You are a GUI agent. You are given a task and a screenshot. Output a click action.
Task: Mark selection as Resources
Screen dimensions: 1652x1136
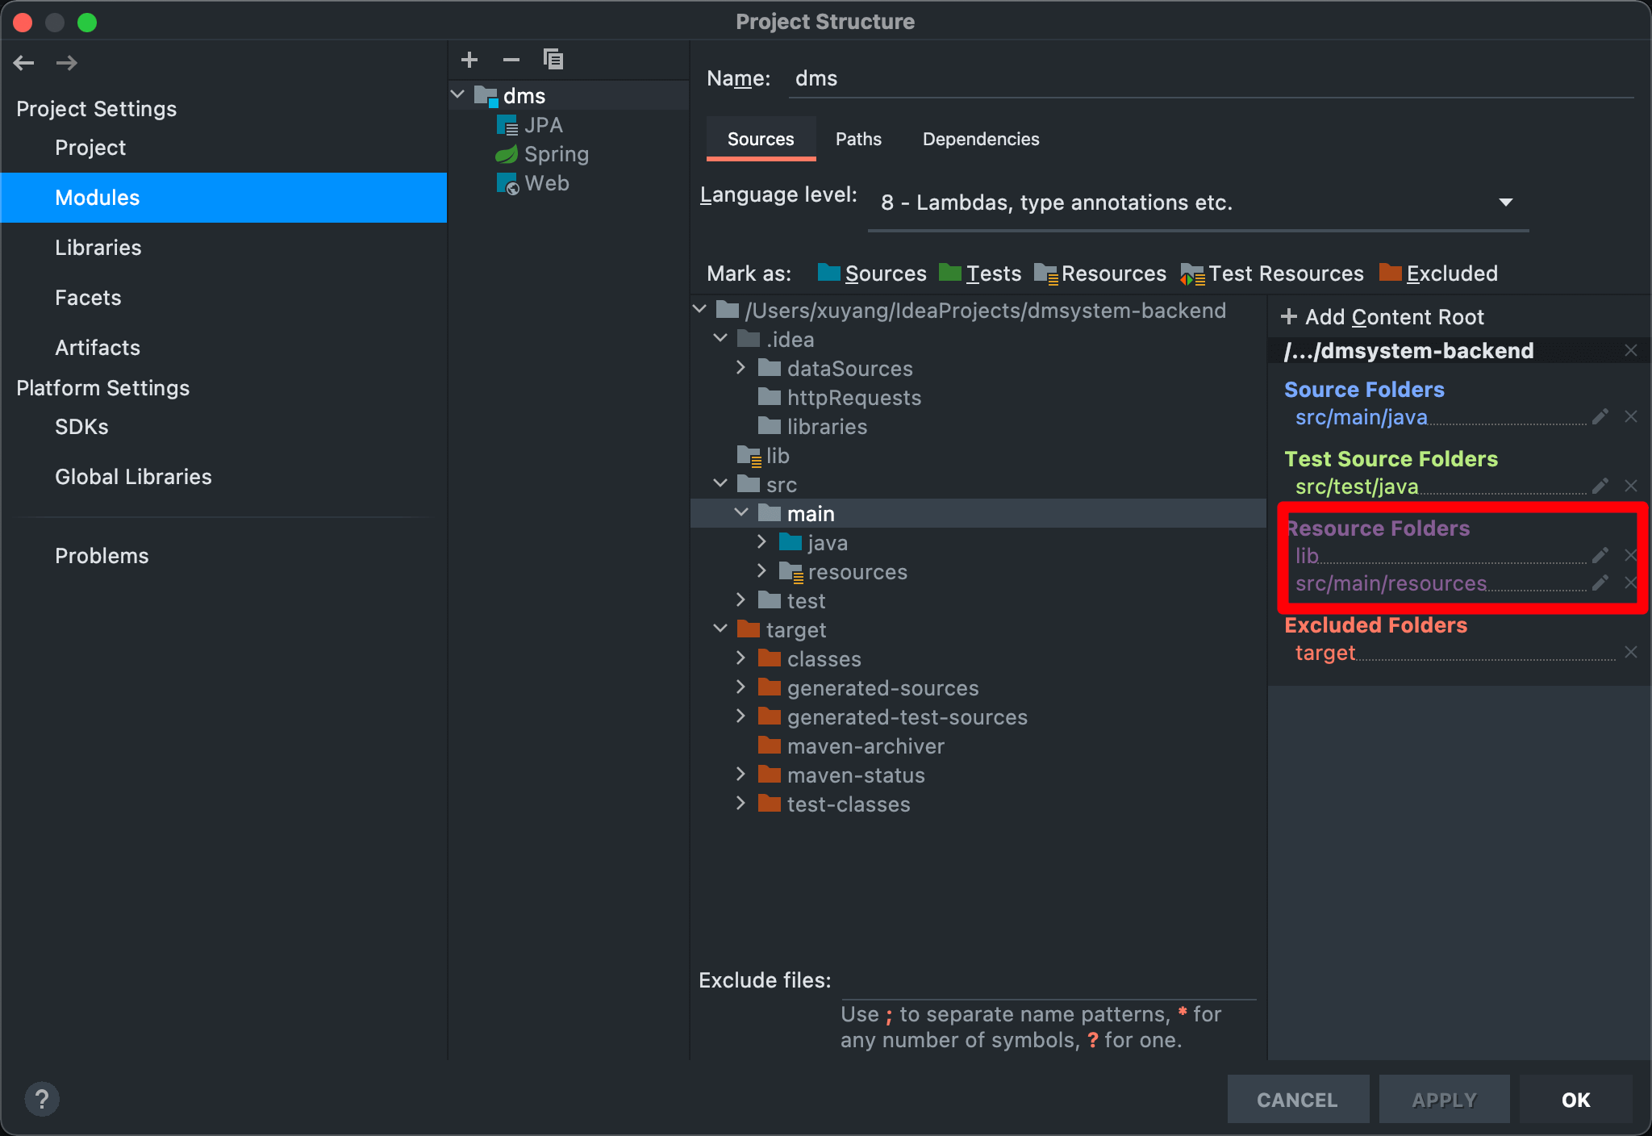click(x=1100, y=274)
